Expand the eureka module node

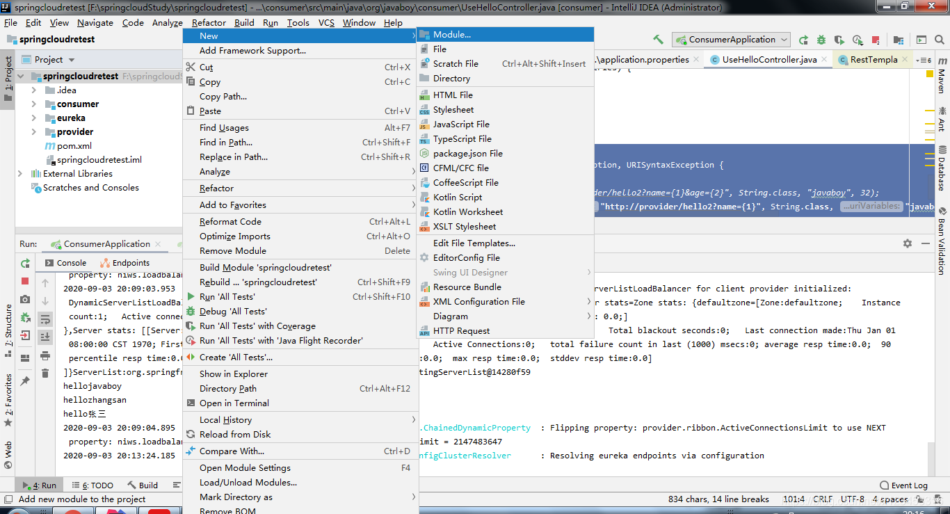click(33, 118)
